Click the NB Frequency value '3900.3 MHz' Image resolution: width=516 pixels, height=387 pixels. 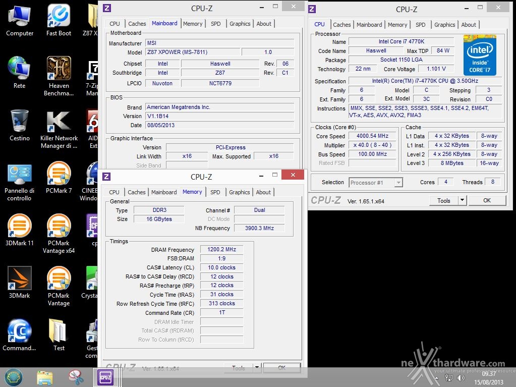coord(259,228)
